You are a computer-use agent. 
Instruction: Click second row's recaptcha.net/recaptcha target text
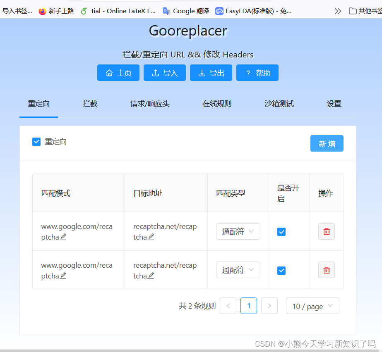click(x=165, y=270)
